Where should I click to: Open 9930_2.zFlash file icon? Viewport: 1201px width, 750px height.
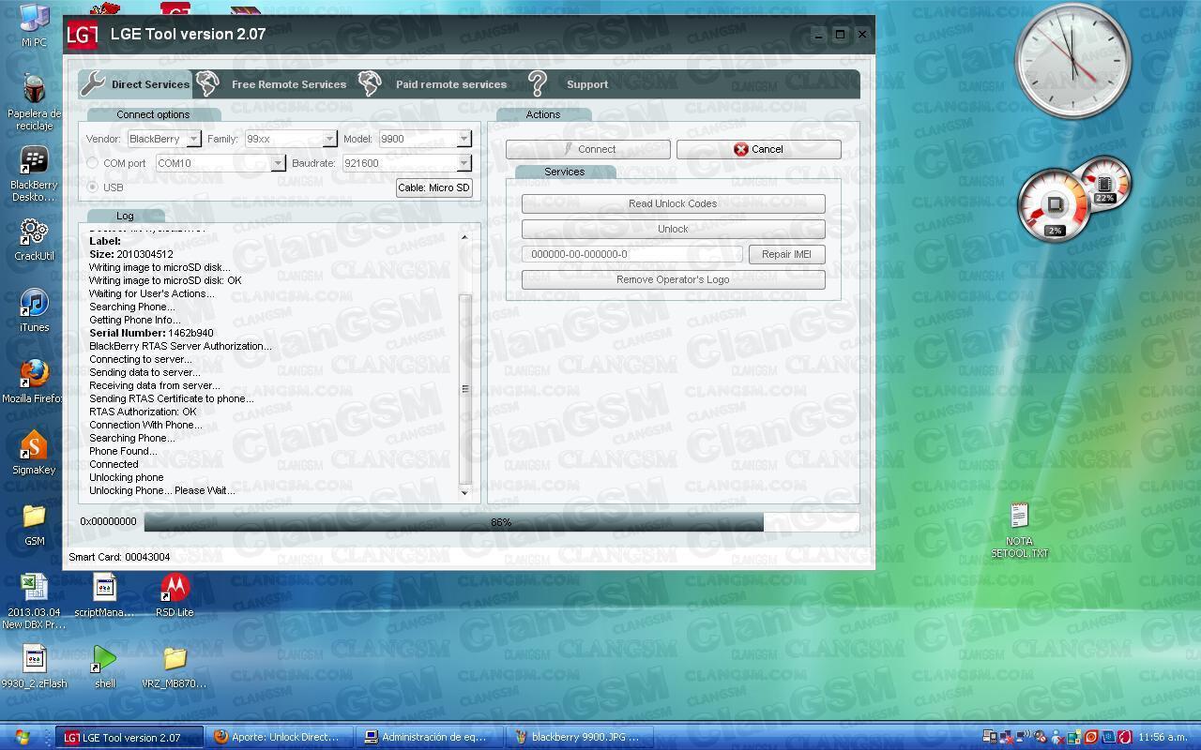(x=35, y=667)
